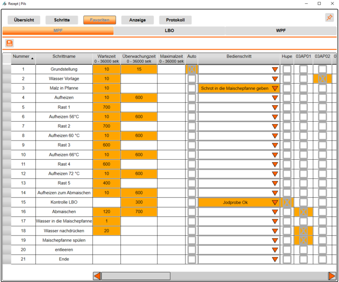The width and height of the screenshot is (339, 282).
Task: Click the sort arrow in Nummer column header
Action: [32, 58]
